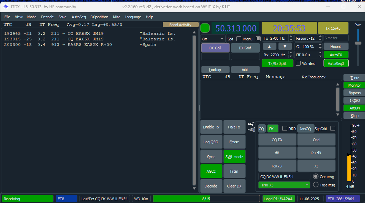The width and height of the screenshot is (365, 203).
Task: Click the Clear DX button
Action: pos(234,186)
